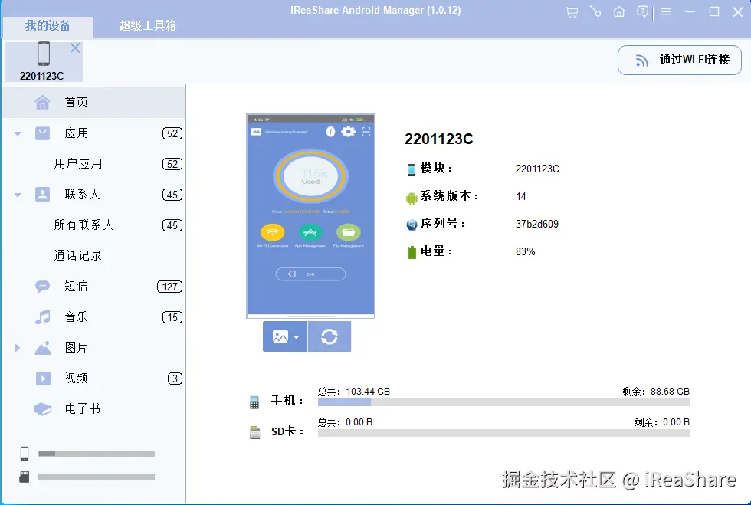Click the refresh icon below the phone preview
The width and height of the screenshot is (751, 505).
[330, 336]
